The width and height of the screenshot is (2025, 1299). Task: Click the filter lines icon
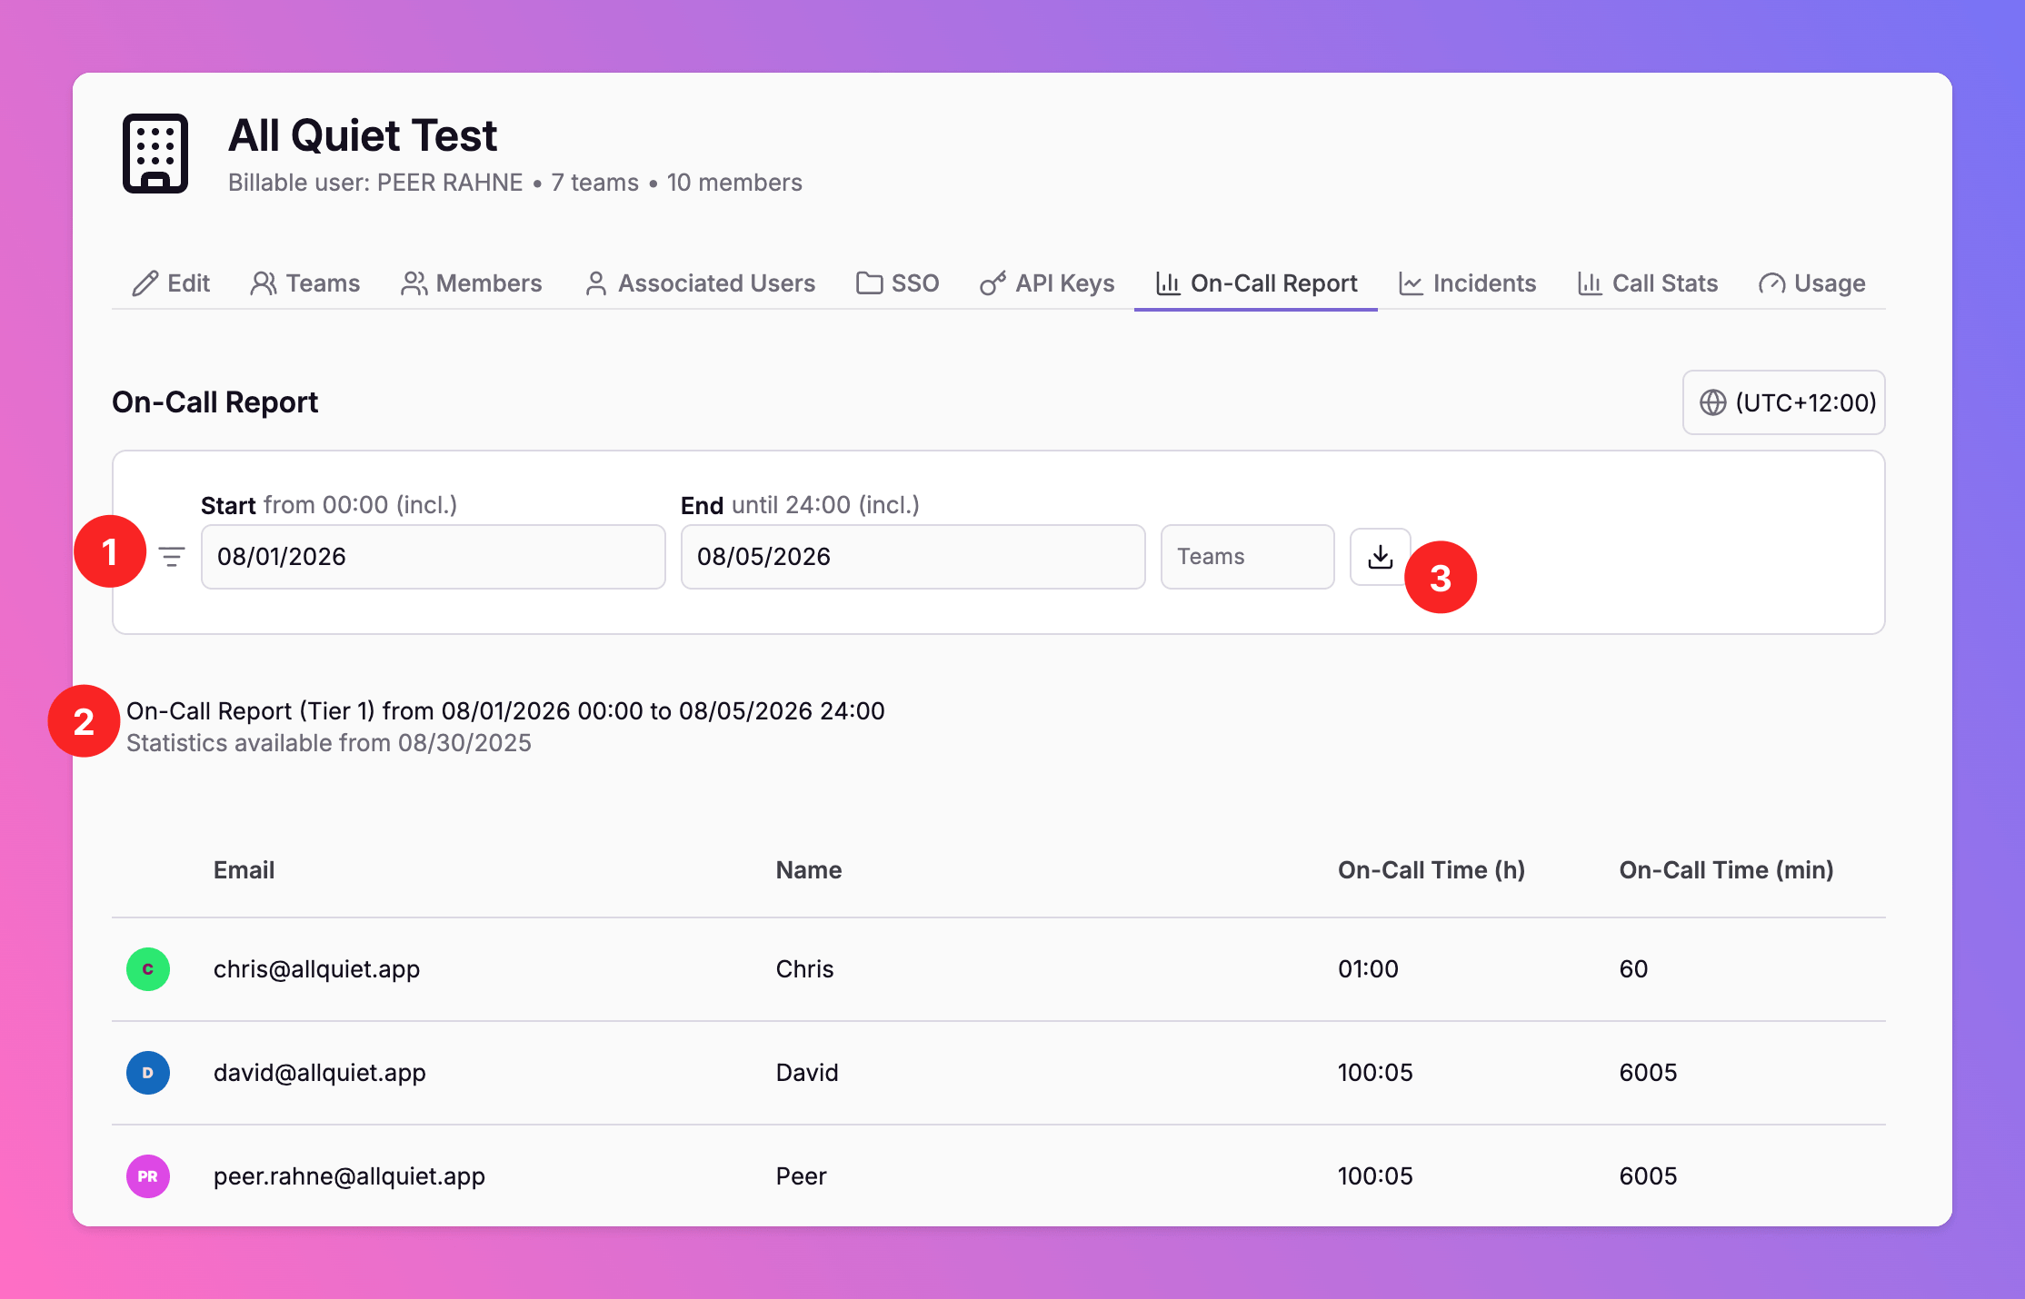tap(172, 556)
